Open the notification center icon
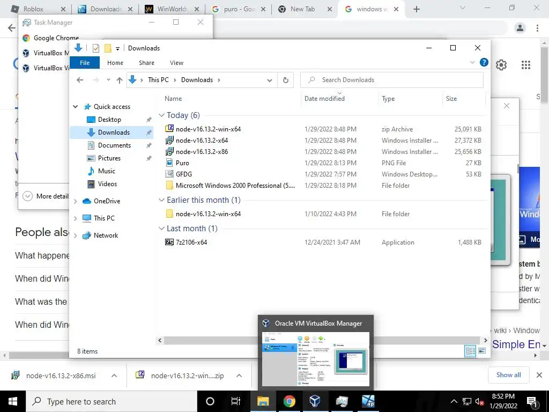549x412 pixels. tap(532, 401)
